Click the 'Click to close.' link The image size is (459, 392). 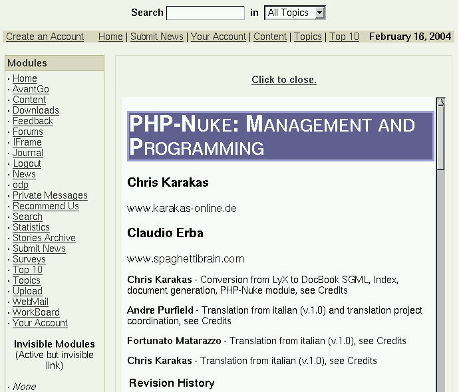click(284, 80)
